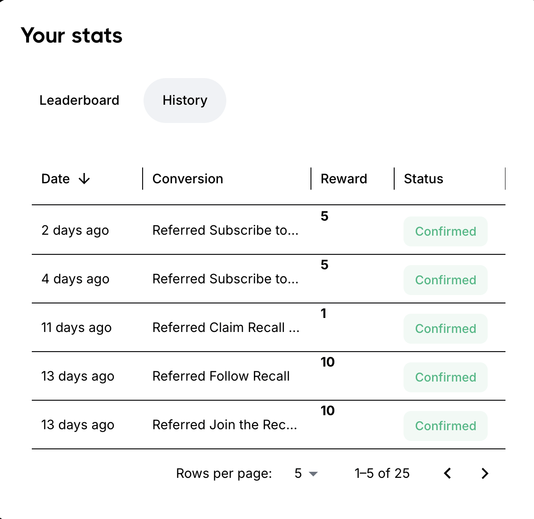Click the reward value 1
This screenshot has height=519, width=534.
tap(324, 314)
